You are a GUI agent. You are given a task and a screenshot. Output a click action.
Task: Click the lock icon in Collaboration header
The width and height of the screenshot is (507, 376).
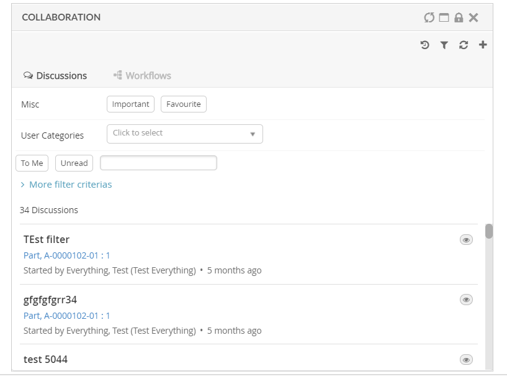459,17
